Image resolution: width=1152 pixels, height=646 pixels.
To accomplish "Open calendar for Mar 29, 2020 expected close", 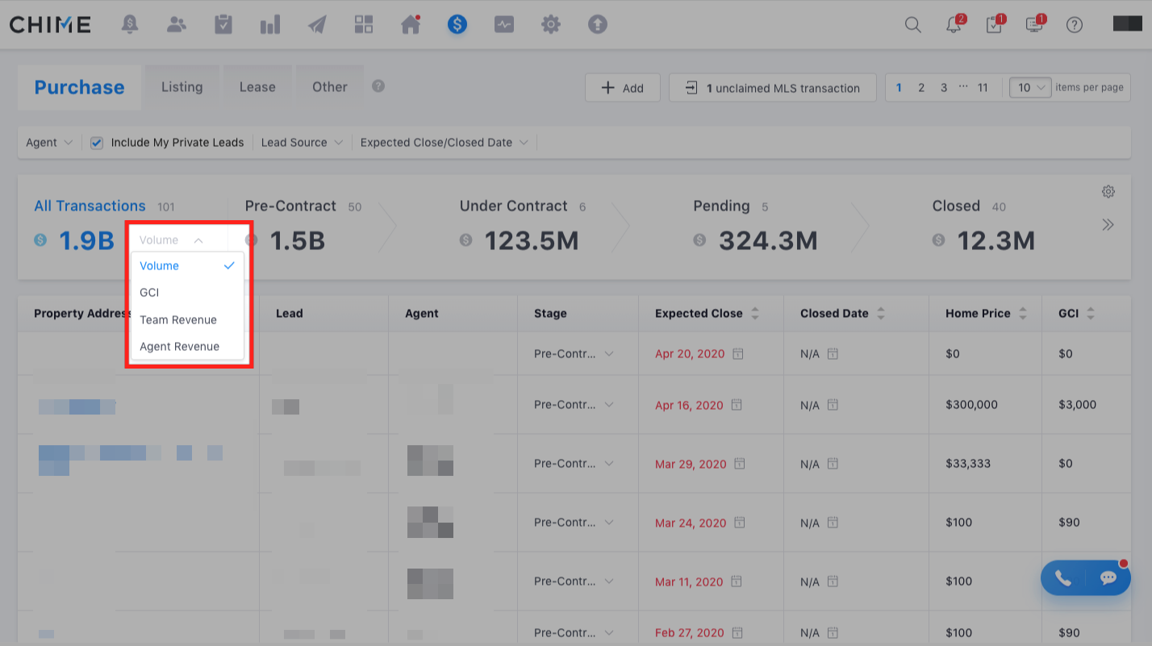I will tap(739, 464).
